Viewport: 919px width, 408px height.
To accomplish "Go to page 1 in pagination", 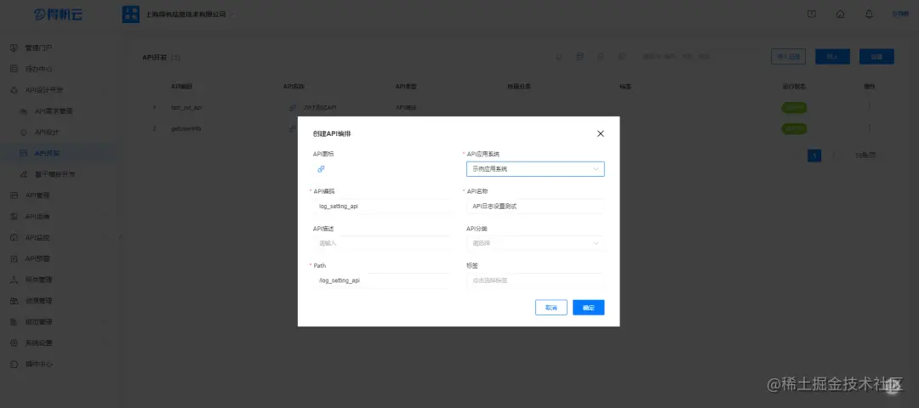I will tap(814, 156).
